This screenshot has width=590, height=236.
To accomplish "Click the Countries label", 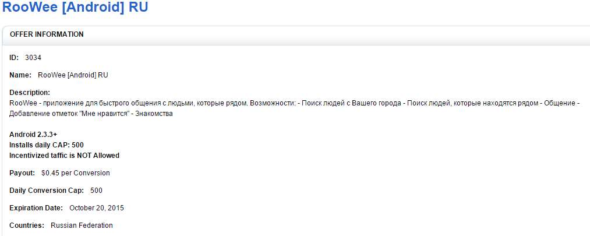I will (x=27, y=226).
